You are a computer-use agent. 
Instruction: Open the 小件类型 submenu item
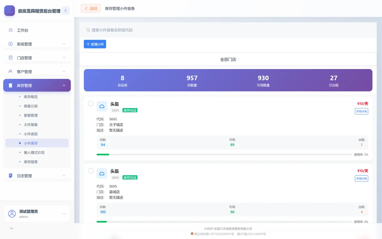[37, 134]
